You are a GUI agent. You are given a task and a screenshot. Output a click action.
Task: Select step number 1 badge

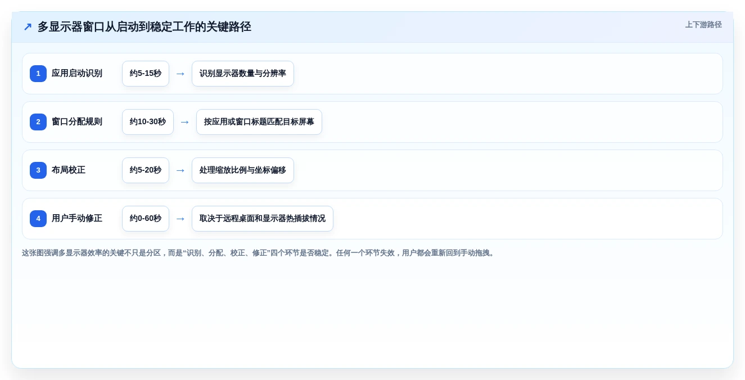[x=38, y=74]
